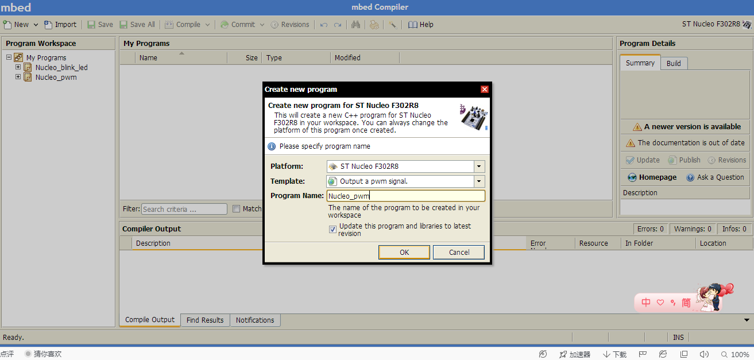Click Cancel in Create new program dialog
The height and width of the screenshot is (360, 754).
[459, 252]
